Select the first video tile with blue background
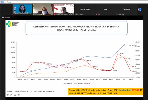This screenshot has width=148, height=100. tap(22, 9)
